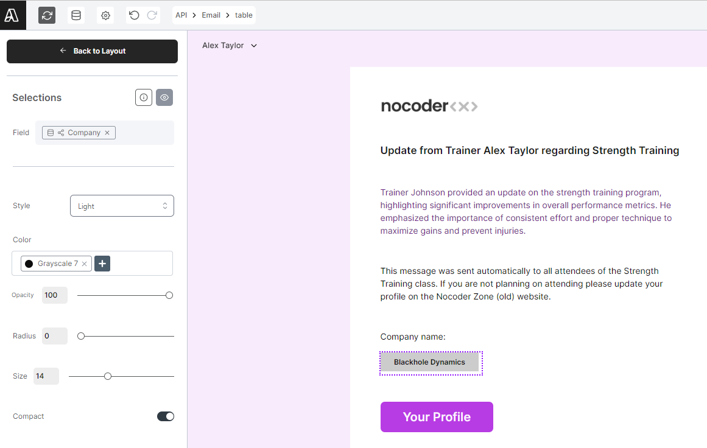The height and width of the screenshot is (448, 707).
Task: Open the settings gear icon
Action: tap(105, 15)
